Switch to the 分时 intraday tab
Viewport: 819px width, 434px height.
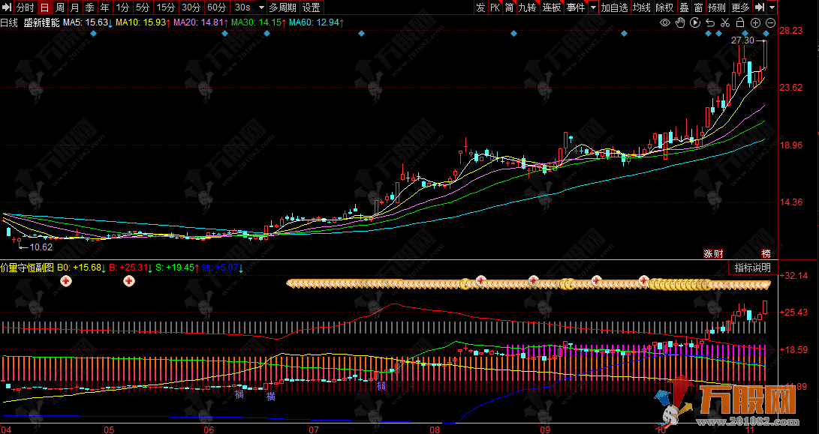(26, 7)
